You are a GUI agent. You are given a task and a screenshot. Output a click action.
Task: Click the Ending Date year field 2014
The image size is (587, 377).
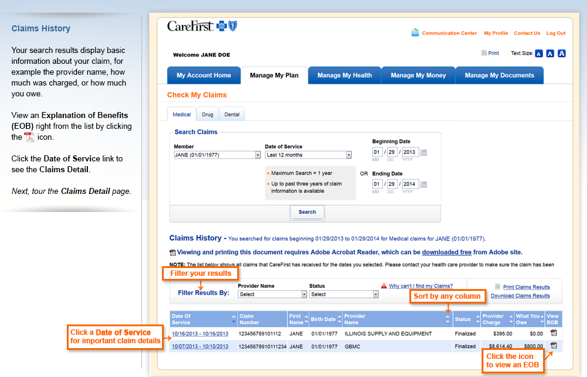[x=410, y=184]
